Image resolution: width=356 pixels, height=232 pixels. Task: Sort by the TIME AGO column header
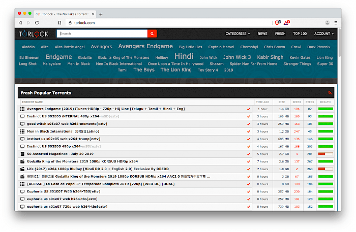[262, 102]
